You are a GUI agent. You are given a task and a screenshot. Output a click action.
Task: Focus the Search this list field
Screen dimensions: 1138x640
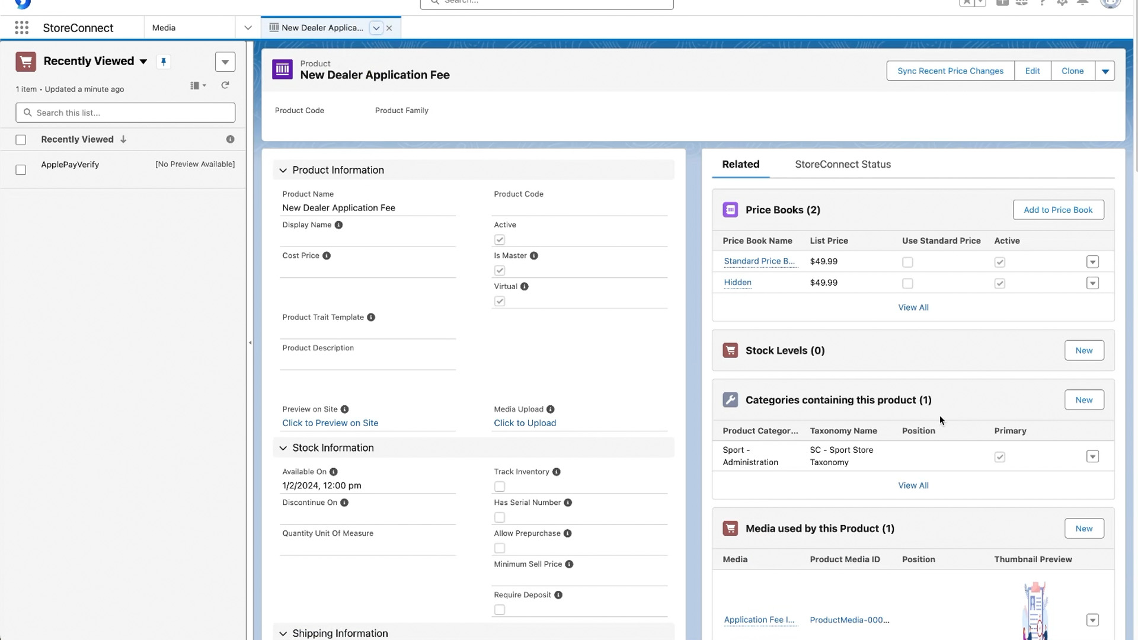126,113
